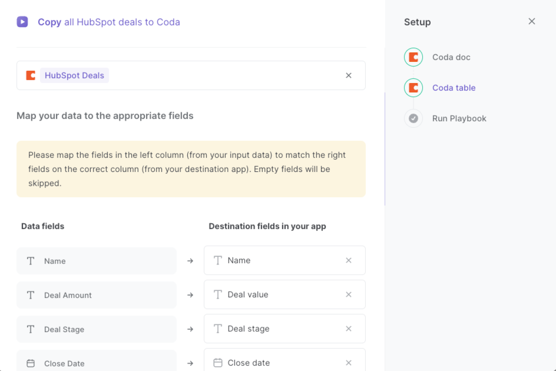
Task: Select the Name data field
Action: pos(97,261)
